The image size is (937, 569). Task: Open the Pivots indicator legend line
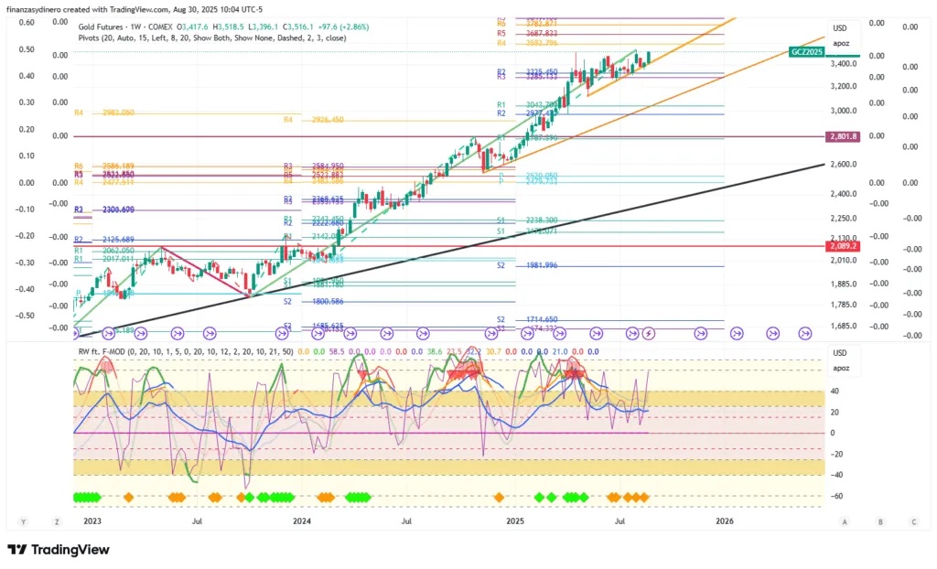point(212,38)
